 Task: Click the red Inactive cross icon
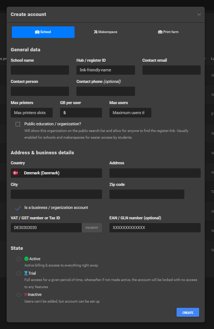point(26,294)
